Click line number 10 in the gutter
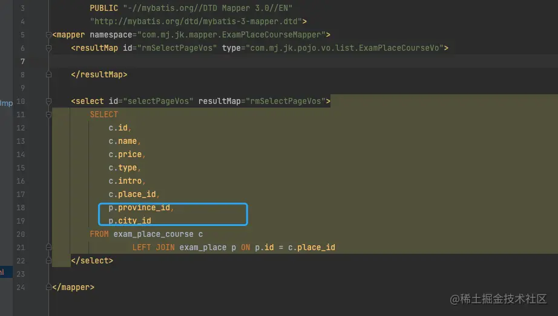Screen dimensions: 558x316 click(21, 102)
